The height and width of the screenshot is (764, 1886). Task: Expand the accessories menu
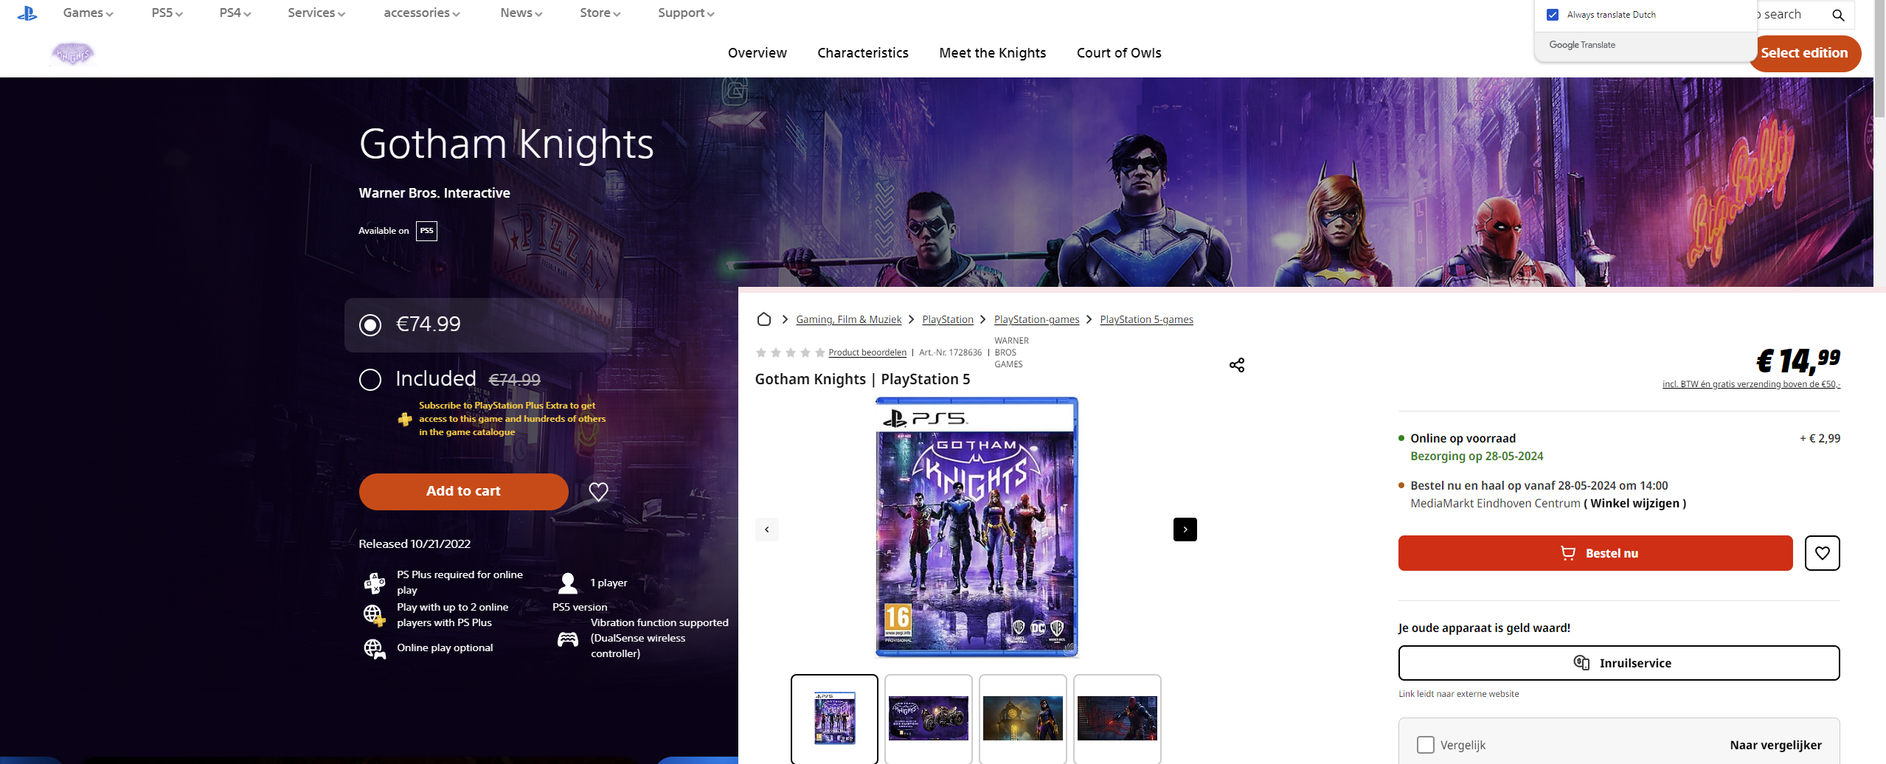[421, 13]
